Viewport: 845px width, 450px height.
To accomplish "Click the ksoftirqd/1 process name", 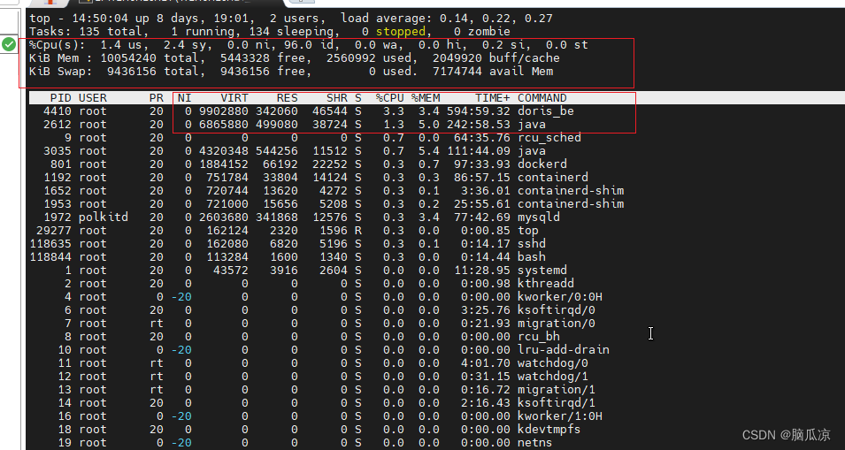I will click(557, 402).
